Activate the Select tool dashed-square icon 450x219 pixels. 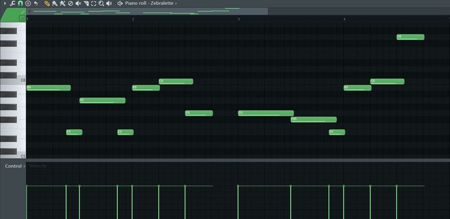pyautogui.click(x=94, y=4)
